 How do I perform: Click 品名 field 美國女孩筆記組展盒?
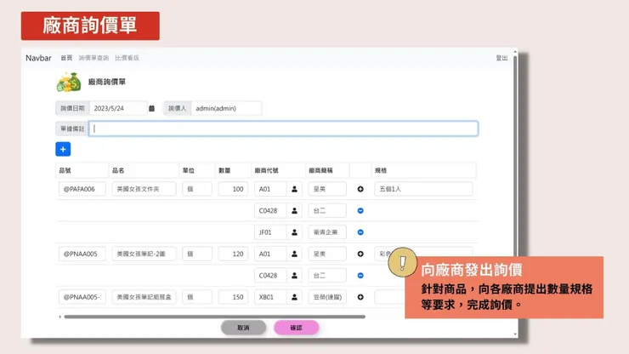click(x=144, y=297)
